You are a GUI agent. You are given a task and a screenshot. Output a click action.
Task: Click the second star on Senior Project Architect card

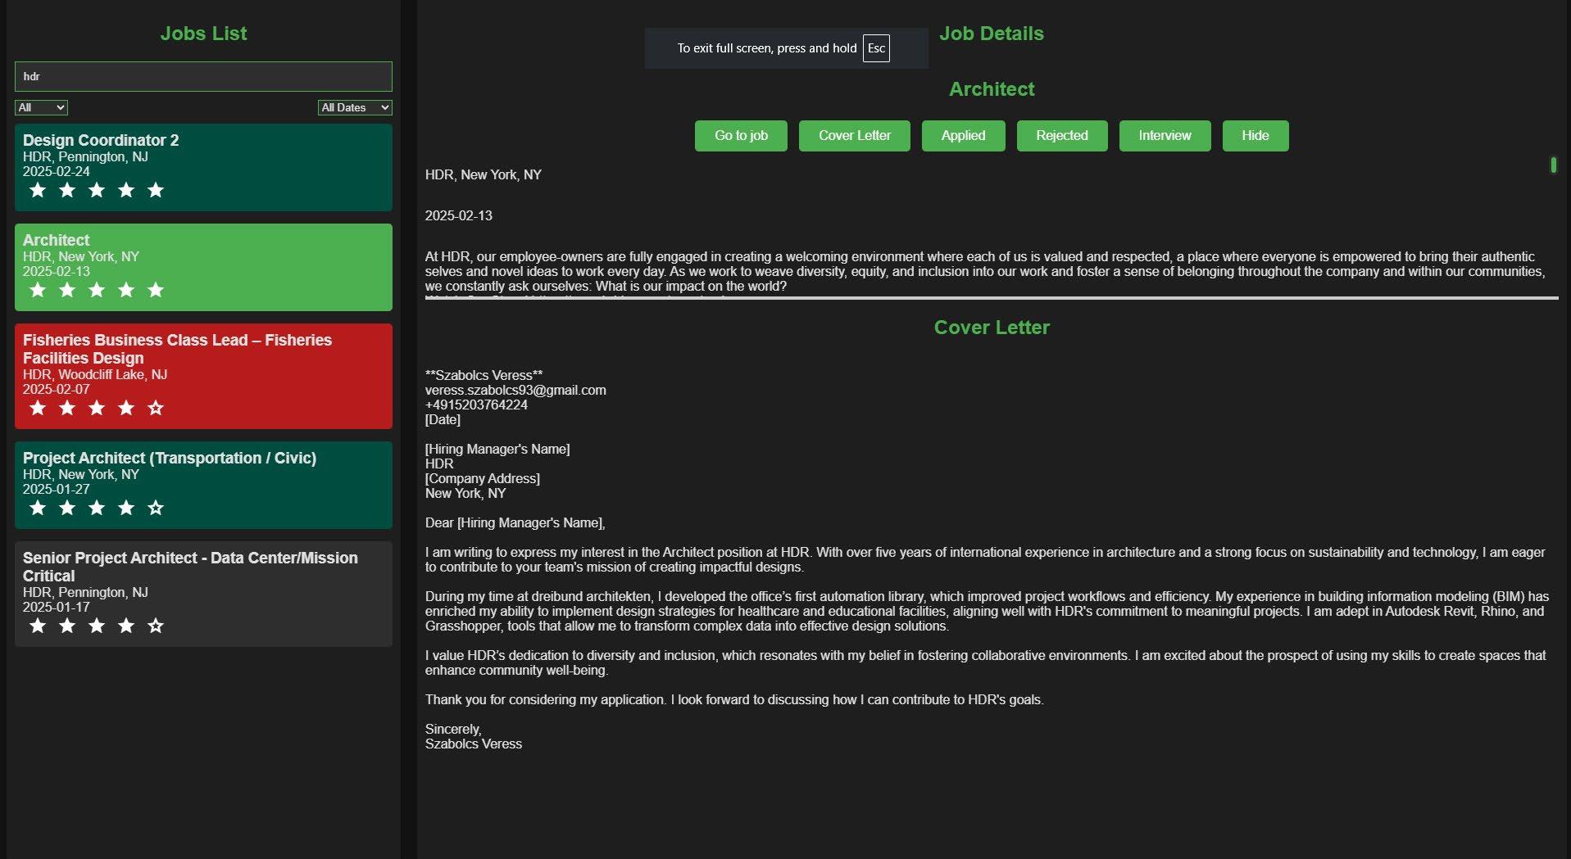click(67, 626)
